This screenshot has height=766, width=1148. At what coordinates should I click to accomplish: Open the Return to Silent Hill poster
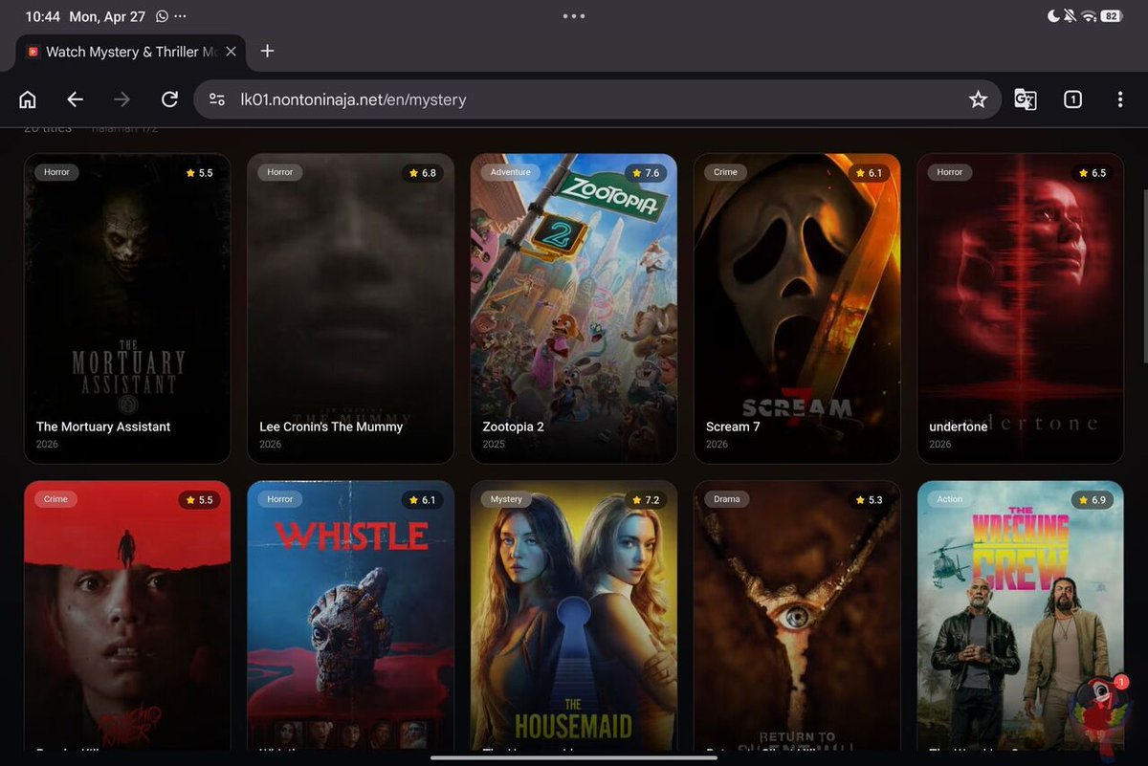(x=797, y=615)
